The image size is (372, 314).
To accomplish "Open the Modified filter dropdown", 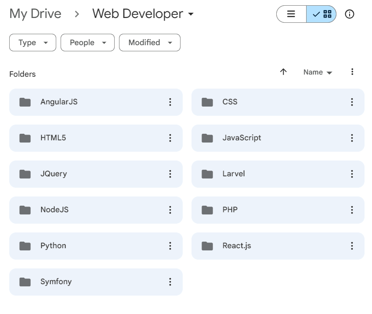I will coord(150,43).
